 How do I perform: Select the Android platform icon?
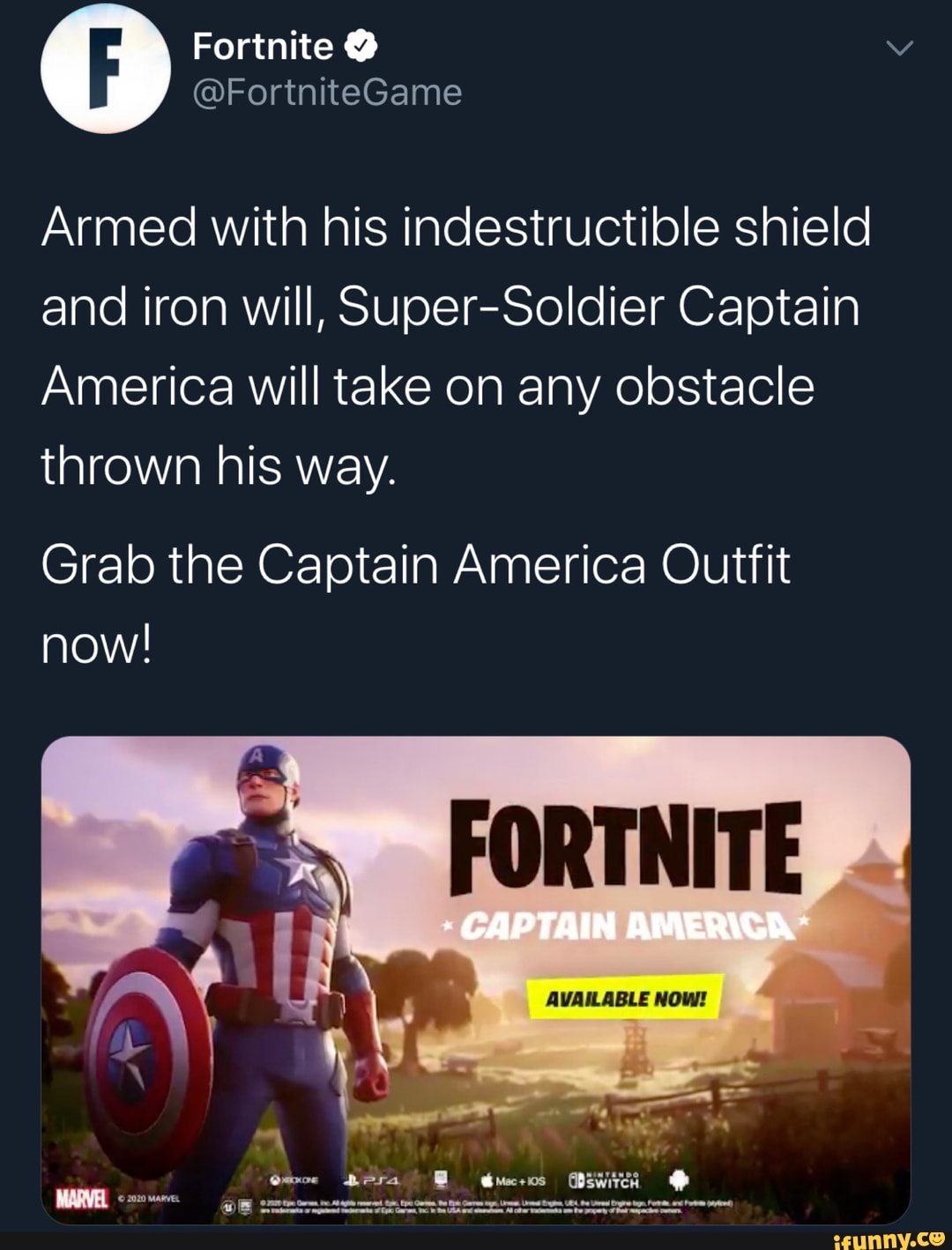click(x=677, y=1179)
